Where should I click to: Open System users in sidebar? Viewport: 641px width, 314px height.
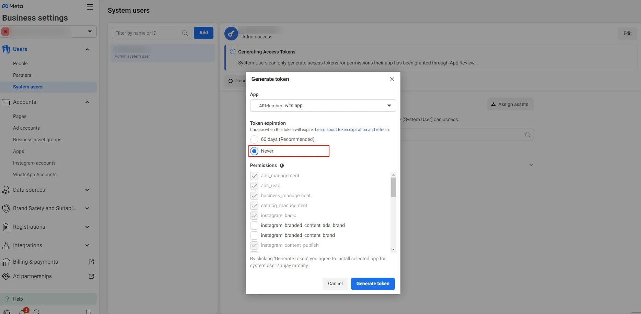48,87
